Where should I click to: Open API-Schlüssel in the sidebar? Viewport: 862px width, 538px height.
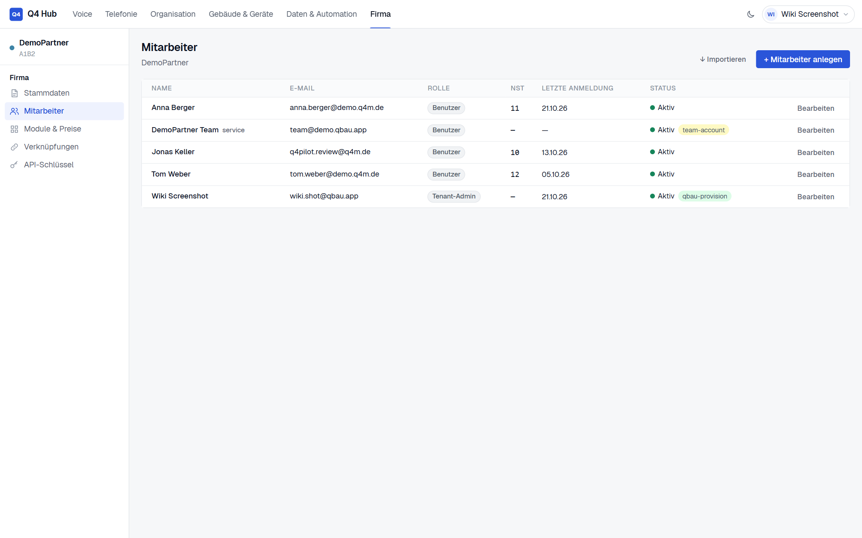pyautogui.click(x=64, y=165)
